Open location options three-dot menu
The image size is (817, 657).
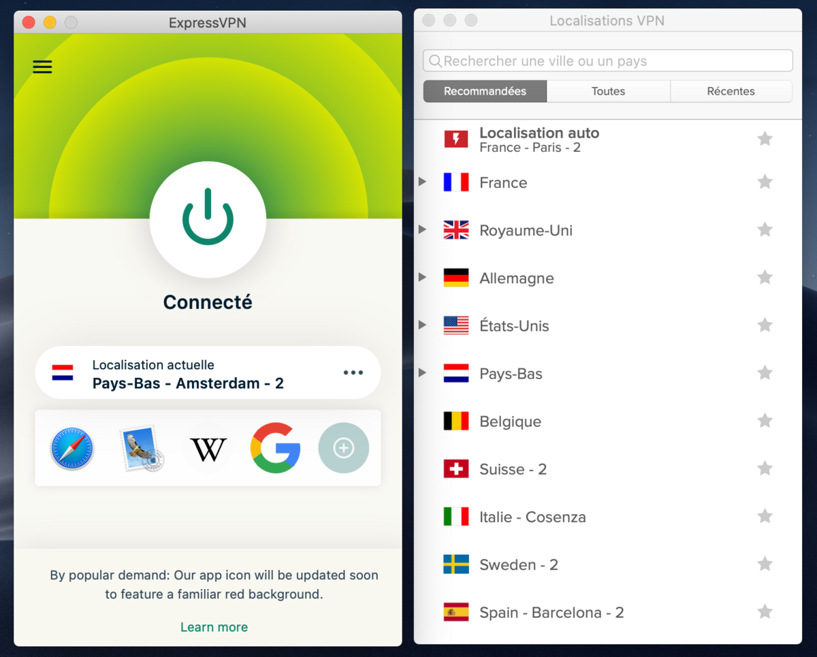click(x=353, y=372)
